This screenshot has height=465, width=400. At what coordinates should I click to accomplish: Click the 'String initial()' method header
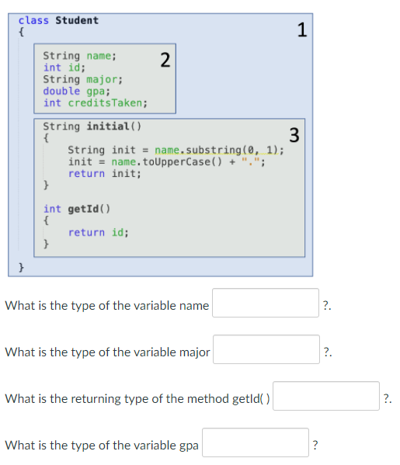[x=92, y=127]
